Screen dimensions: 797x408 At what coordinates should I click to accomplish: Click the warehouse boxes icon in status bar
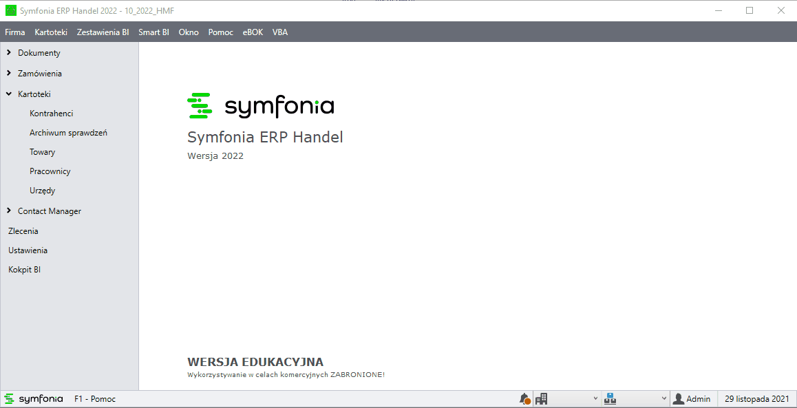pos(610,399)
